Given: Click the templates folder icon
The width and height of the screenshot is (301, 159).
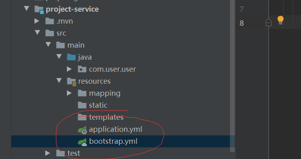Looking at the screenshot, I should 82,117.
